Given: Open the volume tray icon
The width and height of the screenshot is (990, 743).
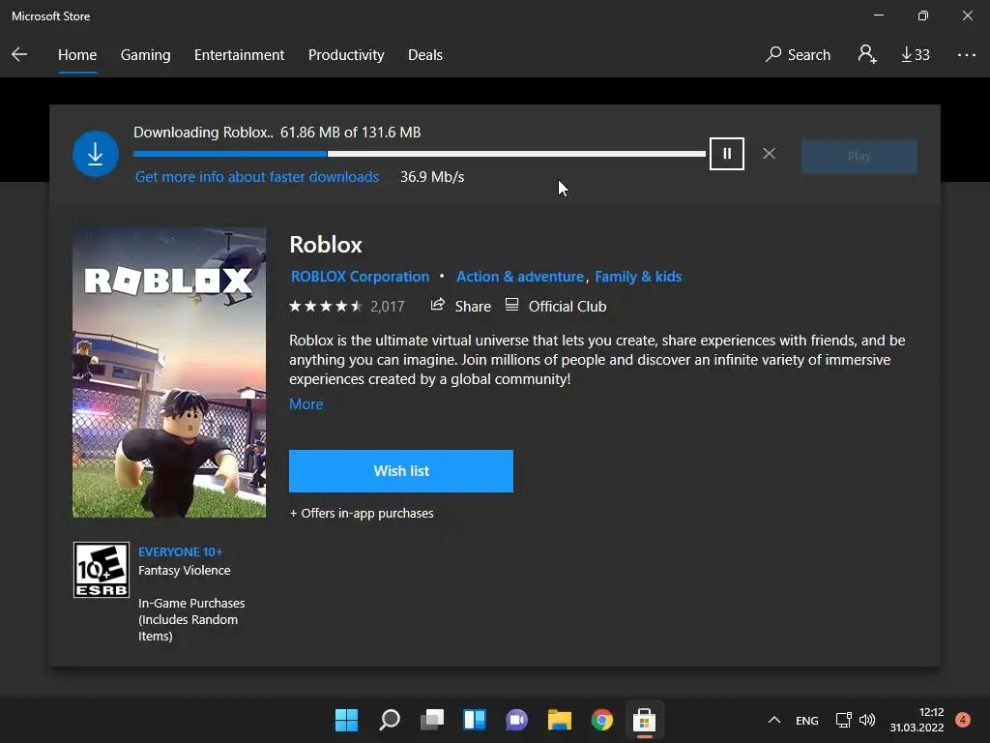Looking at the screenshot, I should coord(867,720).
